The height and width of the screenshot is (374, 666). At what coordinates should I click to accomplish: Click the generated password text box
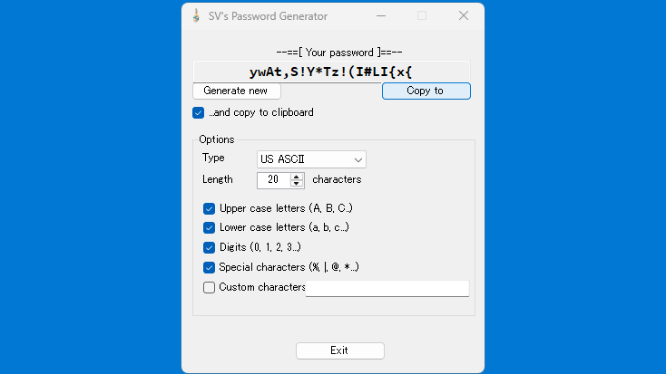point(331,72)
